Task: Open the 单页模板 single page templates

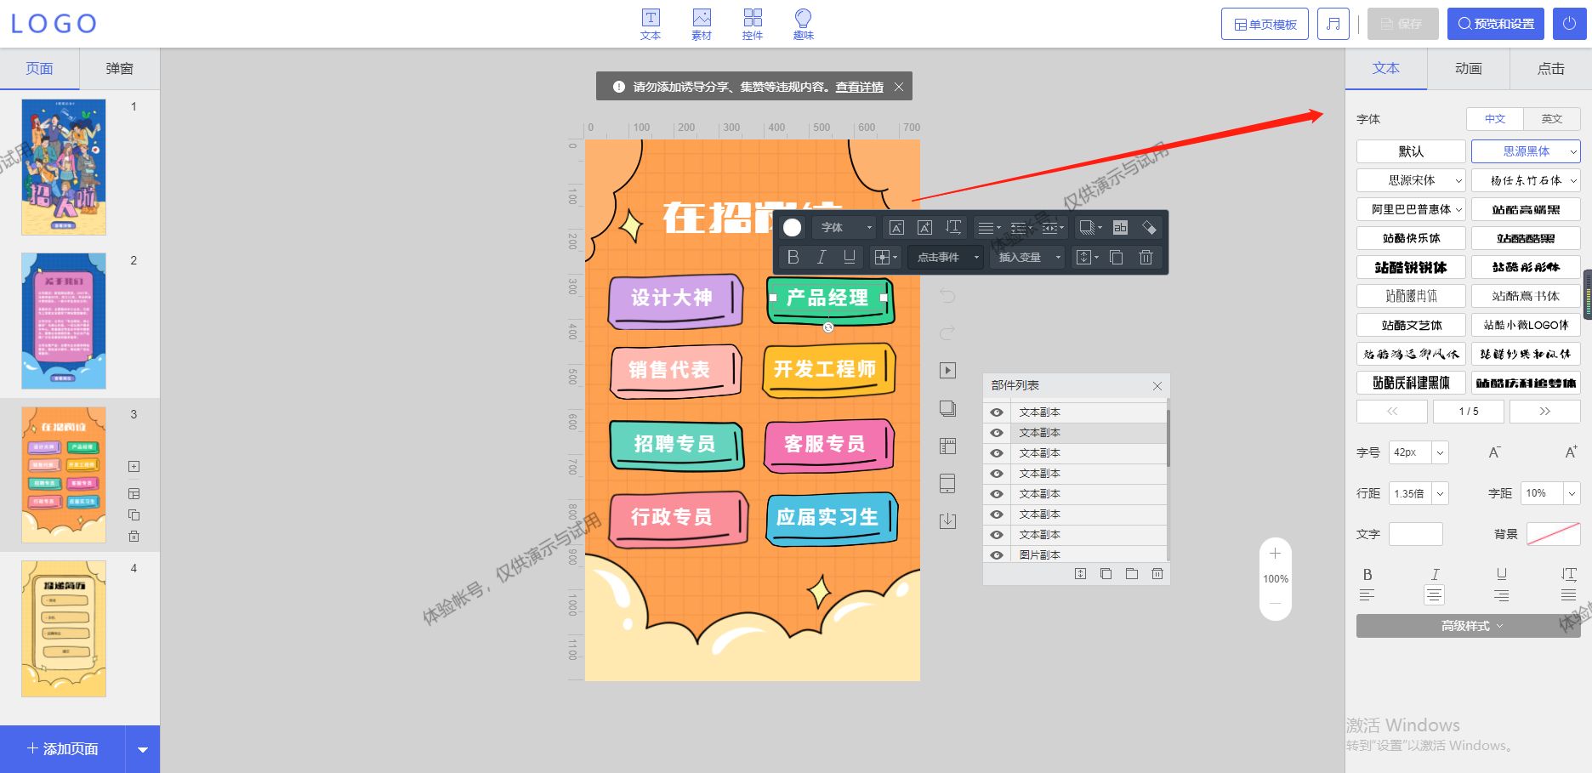Action: tap(1265, 24)
